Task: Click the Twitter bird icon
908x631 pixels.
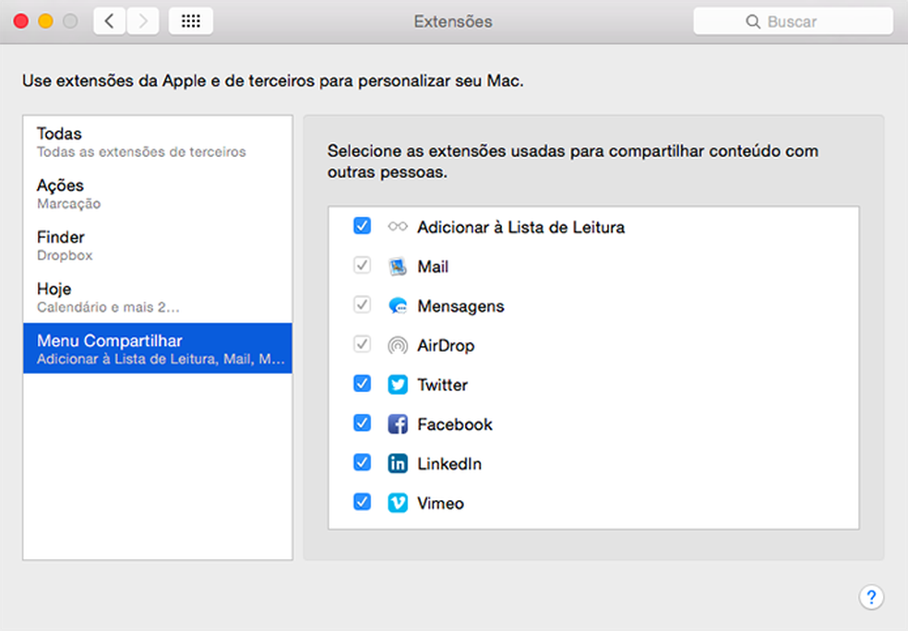Action: pos(398,385)
